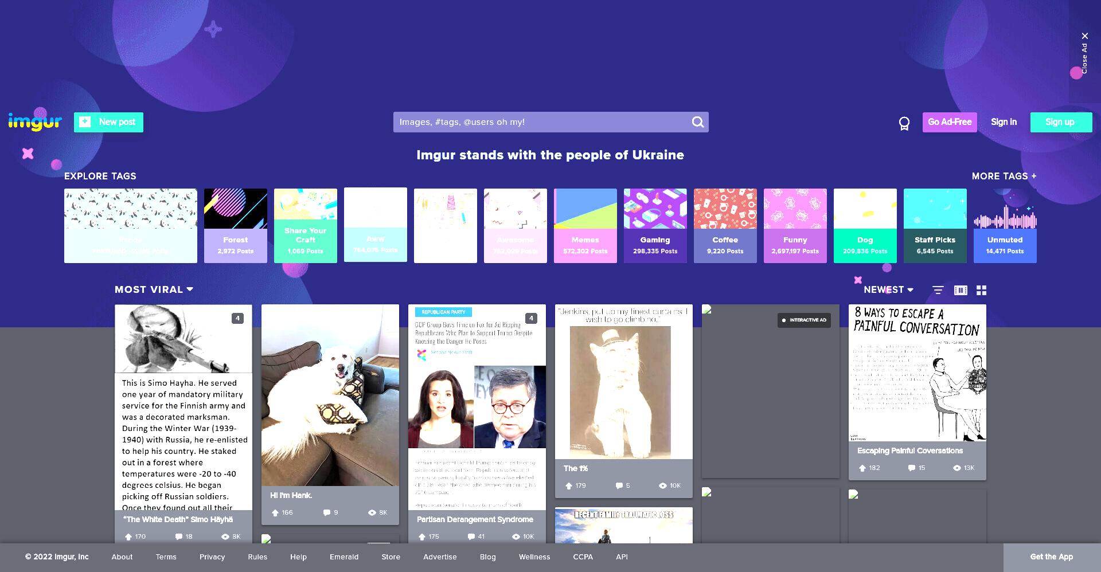Screen dimensions: 1101x572
Task: Switch to waterfall layout icon
Action: point(961,290)
